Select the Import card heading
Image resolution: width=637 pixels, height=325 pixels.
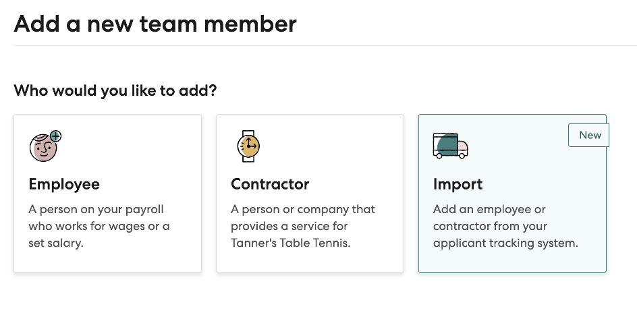(x=458, y=184)
